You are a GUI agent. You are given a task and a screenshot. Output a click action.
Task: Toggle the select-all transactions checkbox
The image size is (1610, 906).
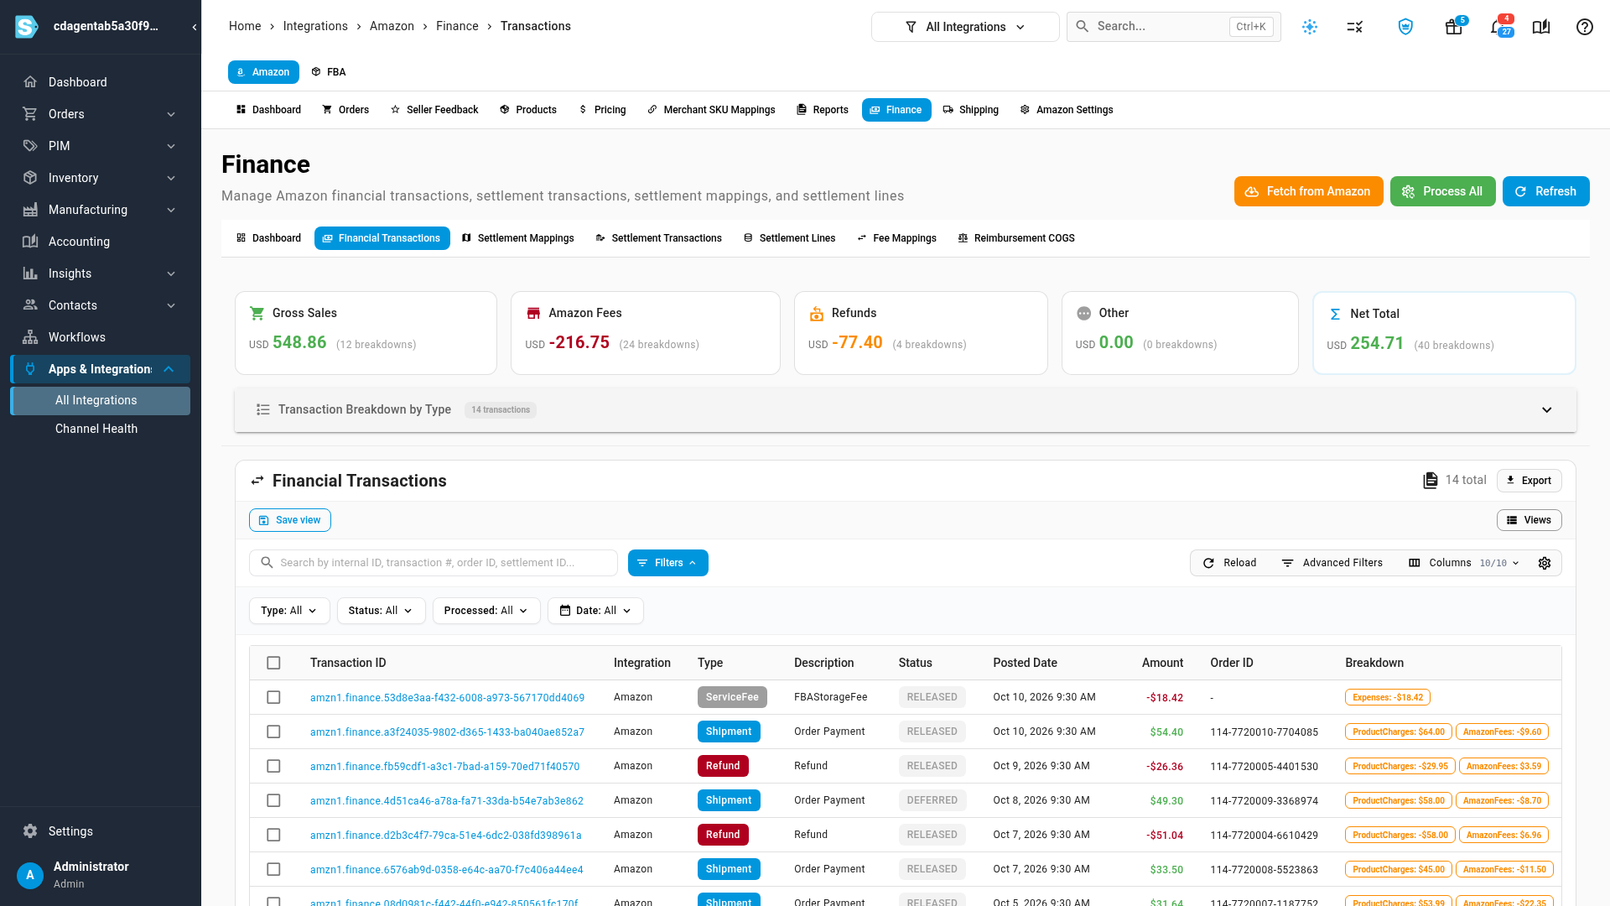coord(273,663)
